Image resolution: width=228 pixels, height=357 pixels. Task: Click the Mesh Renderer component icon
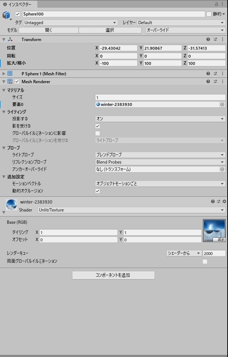pos(10,81)
